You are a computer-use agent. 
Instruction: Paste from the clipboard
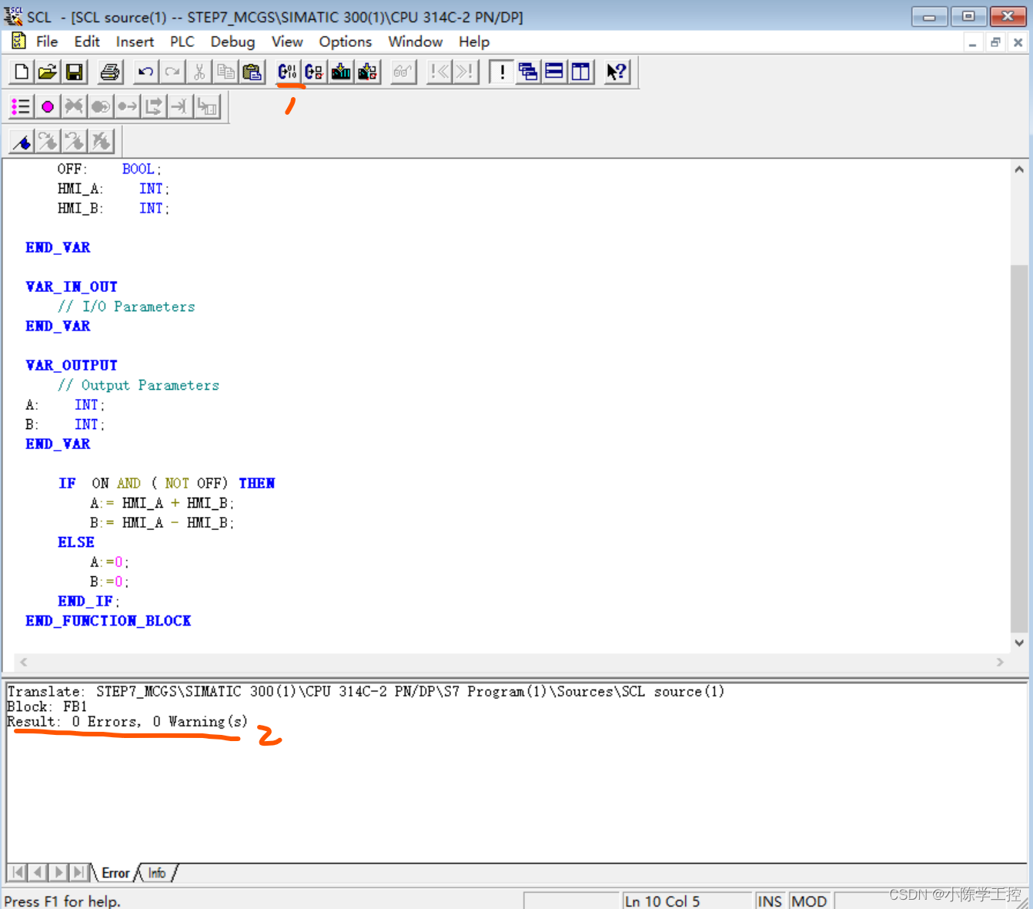click(x=252, y=71)
